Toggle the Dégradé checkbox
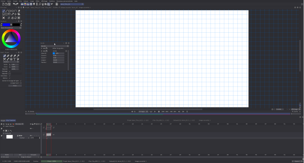304x163 pixels. coord(10,74)
